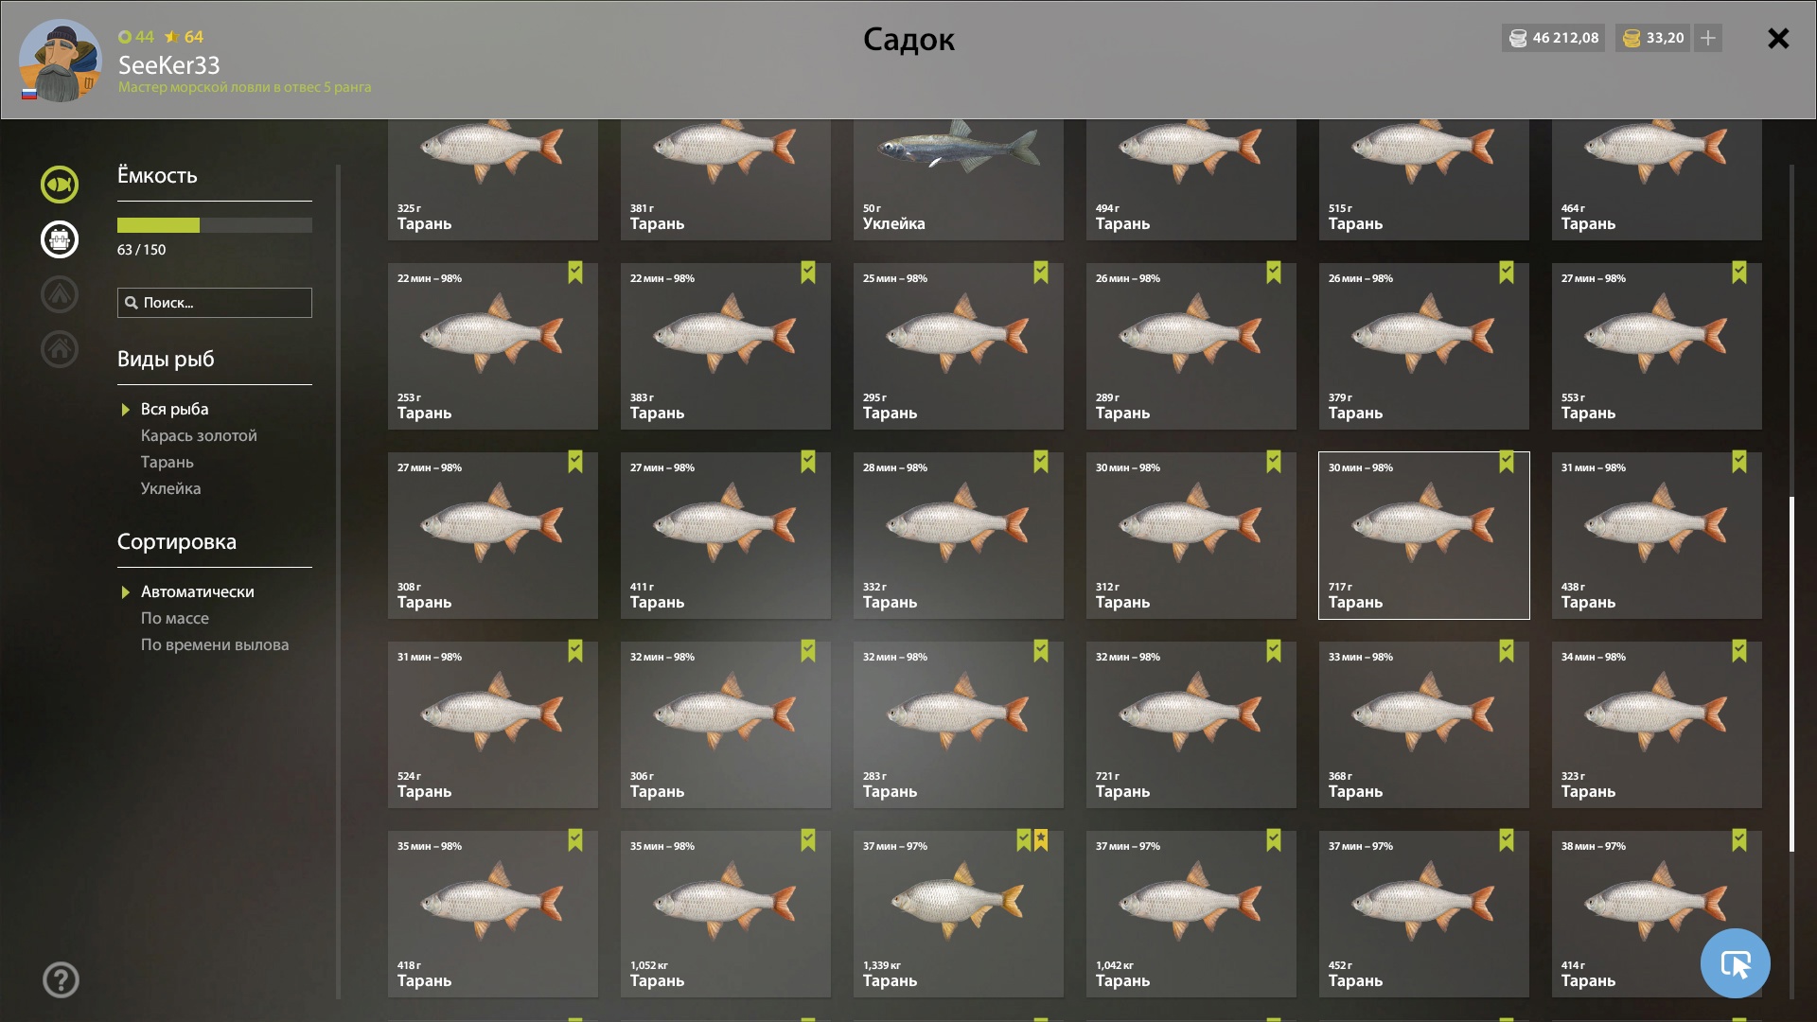This screenshot has height=1022, width=1817.
Task: Click the vertical scrollbar of the fish grid
Action: [1791, 674]
